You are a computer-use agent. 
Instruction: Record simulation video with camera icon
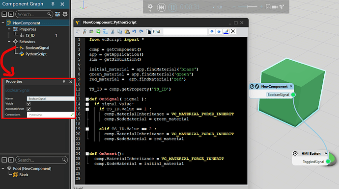275,7
